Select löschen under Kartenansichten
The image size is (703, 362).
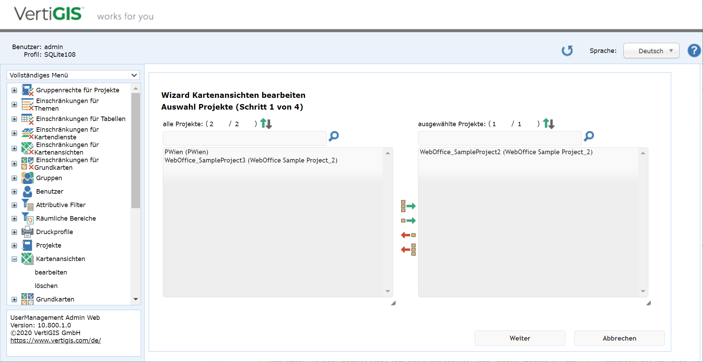pyautogui.click(x=46, y=286)
